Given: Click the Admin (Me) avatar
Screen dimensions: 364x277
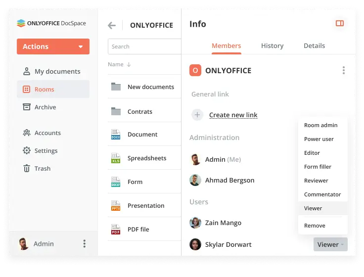Looking at the screenshot, I should pyautogui.click(x=195, y=159).
